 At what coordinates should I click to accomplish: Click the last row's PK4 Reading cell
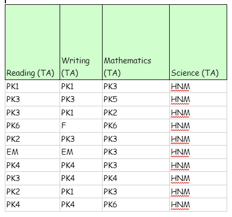pyautogui.click(x=32, y=205)
